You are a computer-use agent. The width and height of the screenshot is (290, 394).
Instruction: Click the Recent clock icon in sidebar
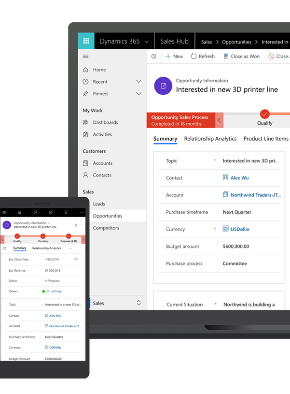(x=85, y=81)
